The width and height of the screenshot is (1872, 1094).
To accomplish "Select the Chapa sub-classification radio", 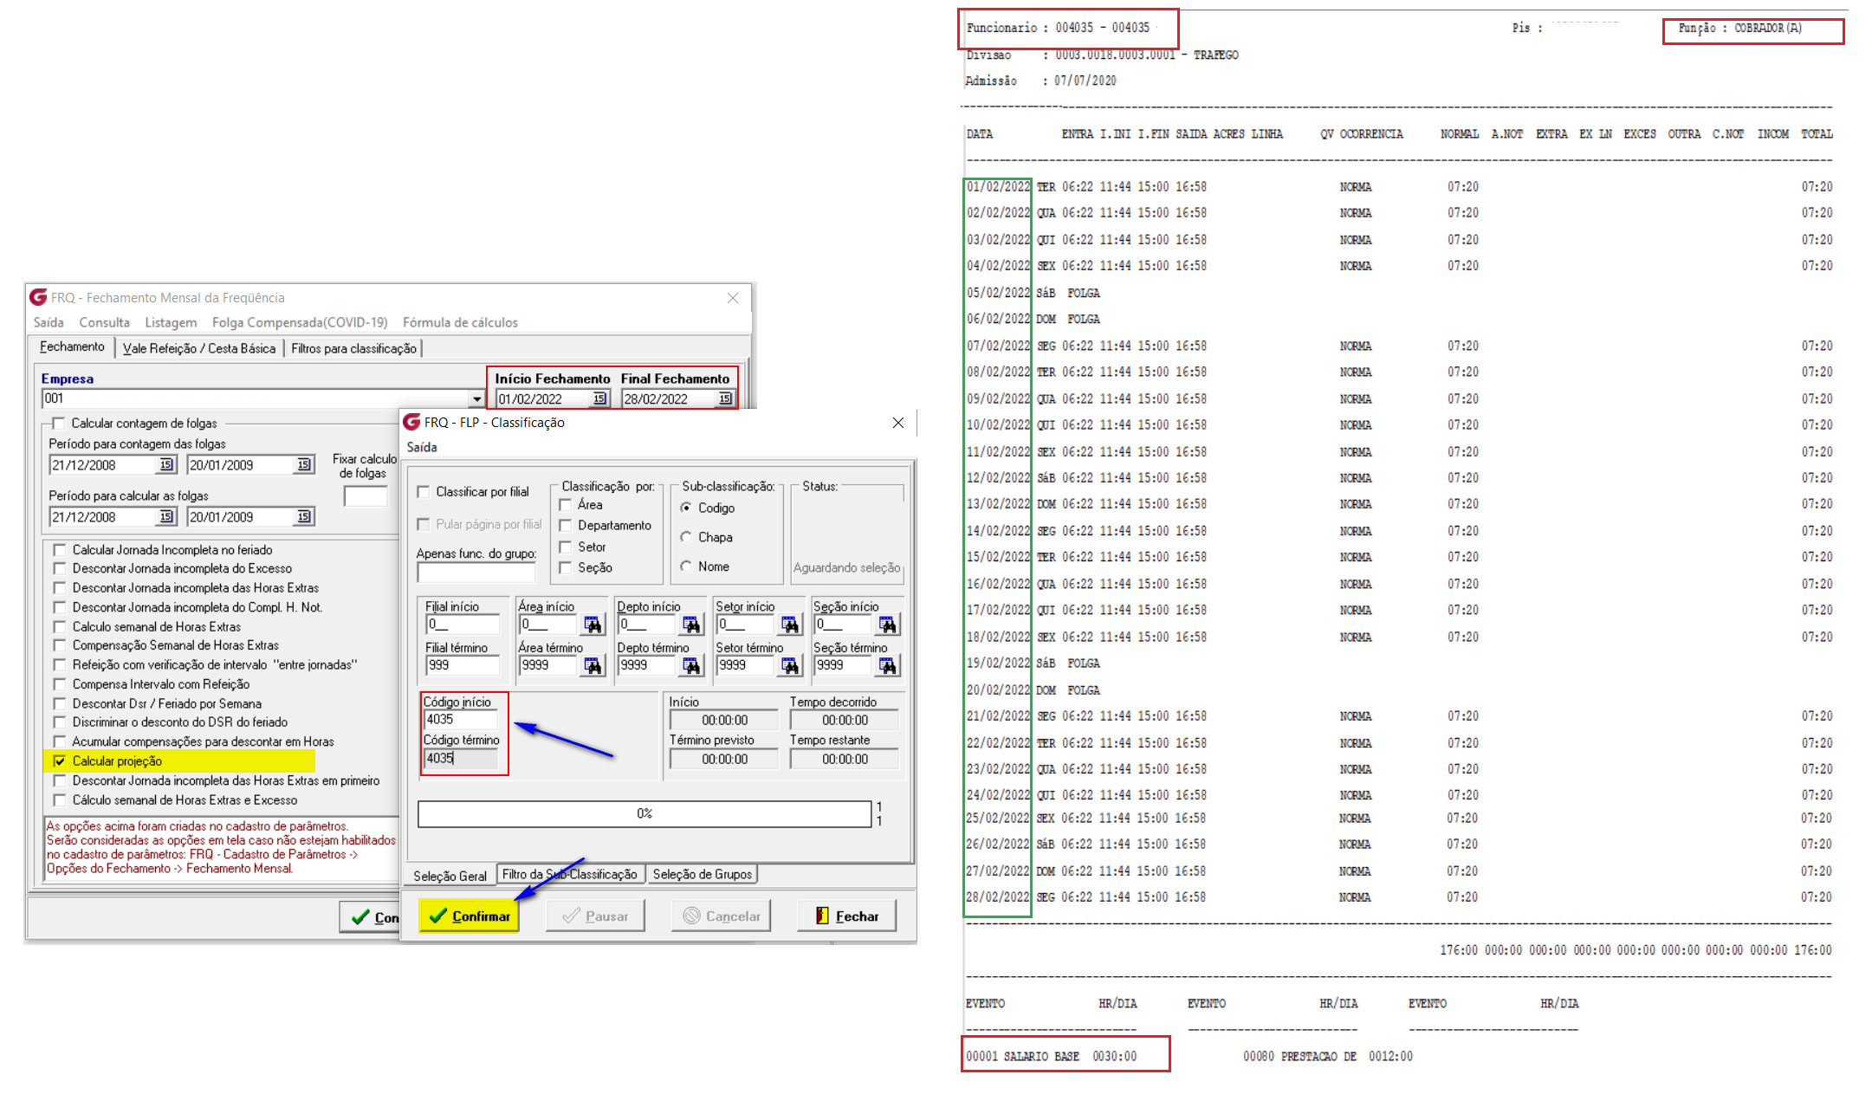I will click(x=686, y=537).
